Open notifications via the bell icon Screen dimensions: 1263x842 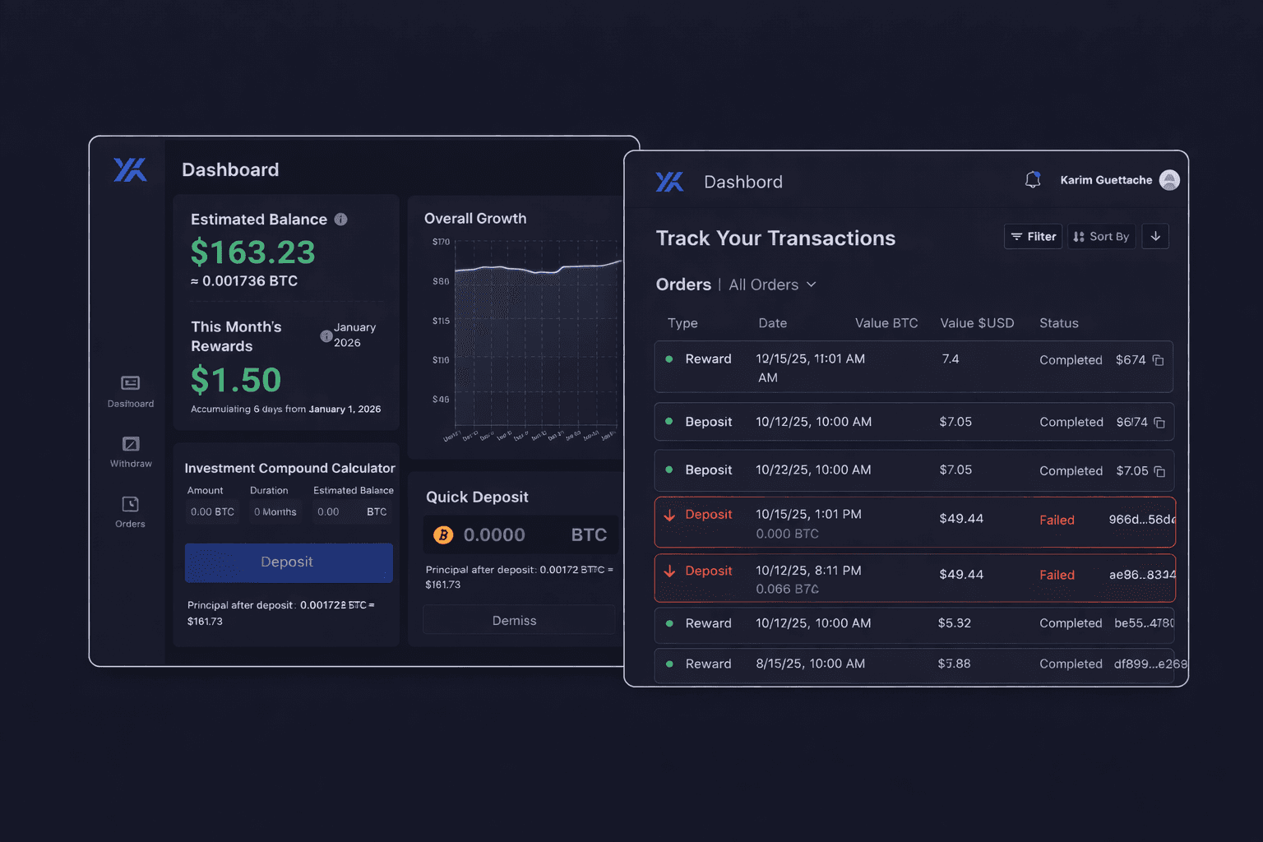point(1033,179)
